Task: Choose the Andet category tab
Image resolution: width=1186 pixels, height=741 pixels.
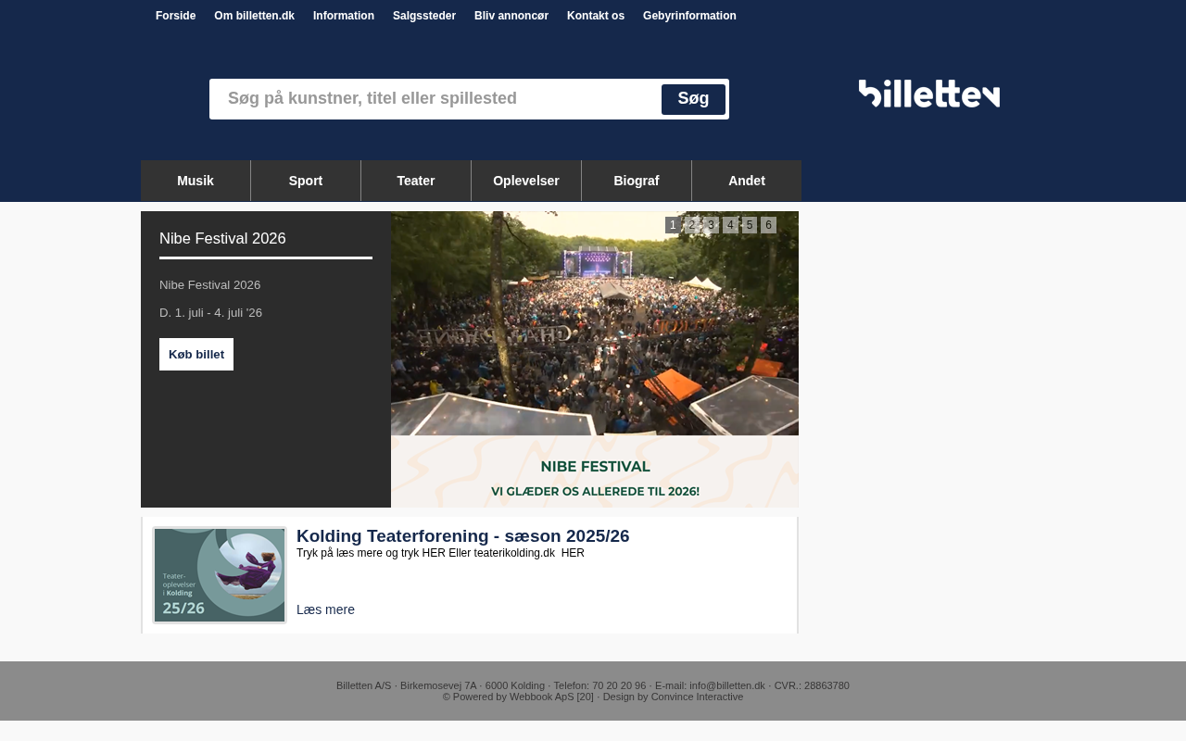Action: (x=747, y=181)
